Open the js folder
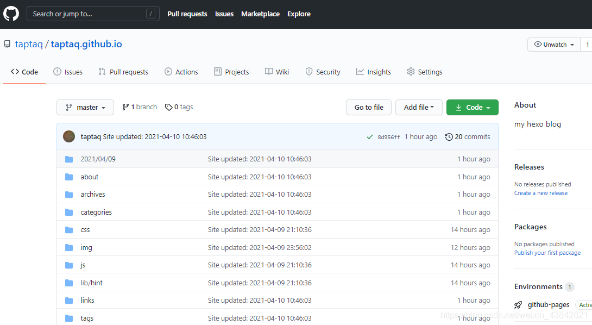 tap(83, 265)
